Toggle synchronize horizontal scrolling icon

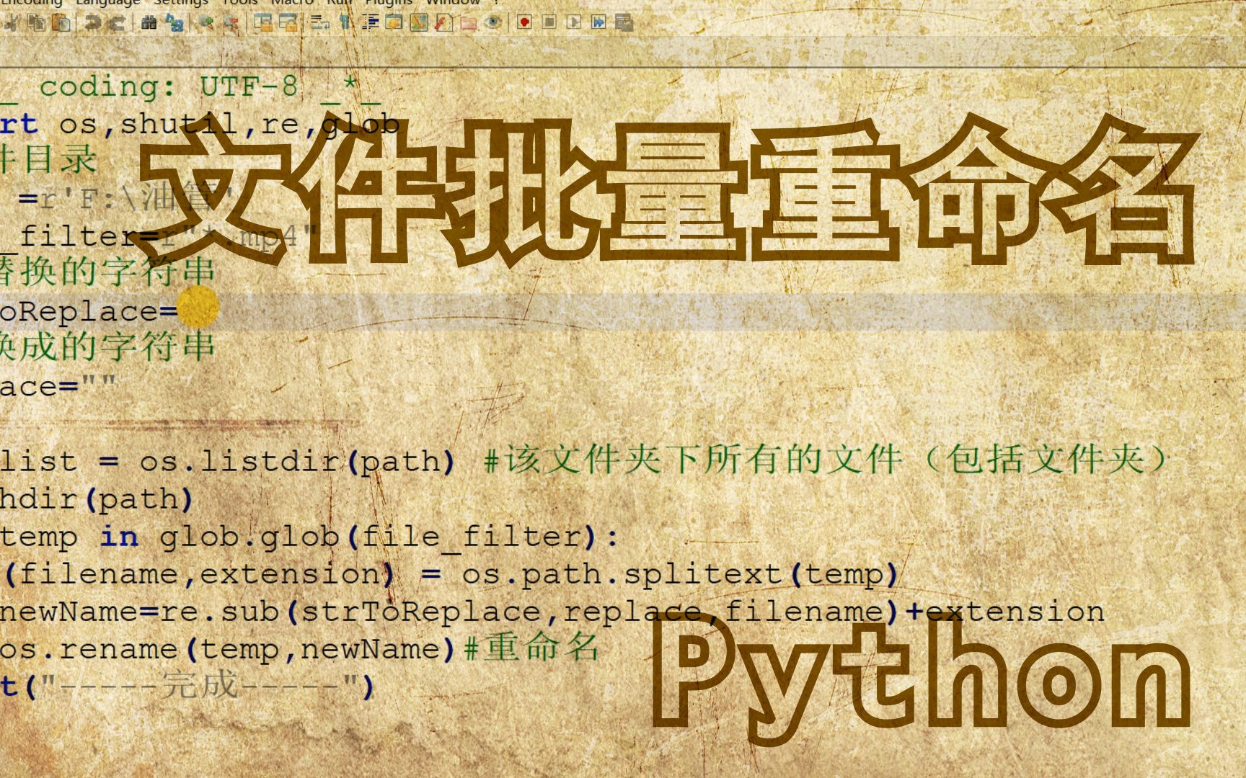click(x=288, y=23)
